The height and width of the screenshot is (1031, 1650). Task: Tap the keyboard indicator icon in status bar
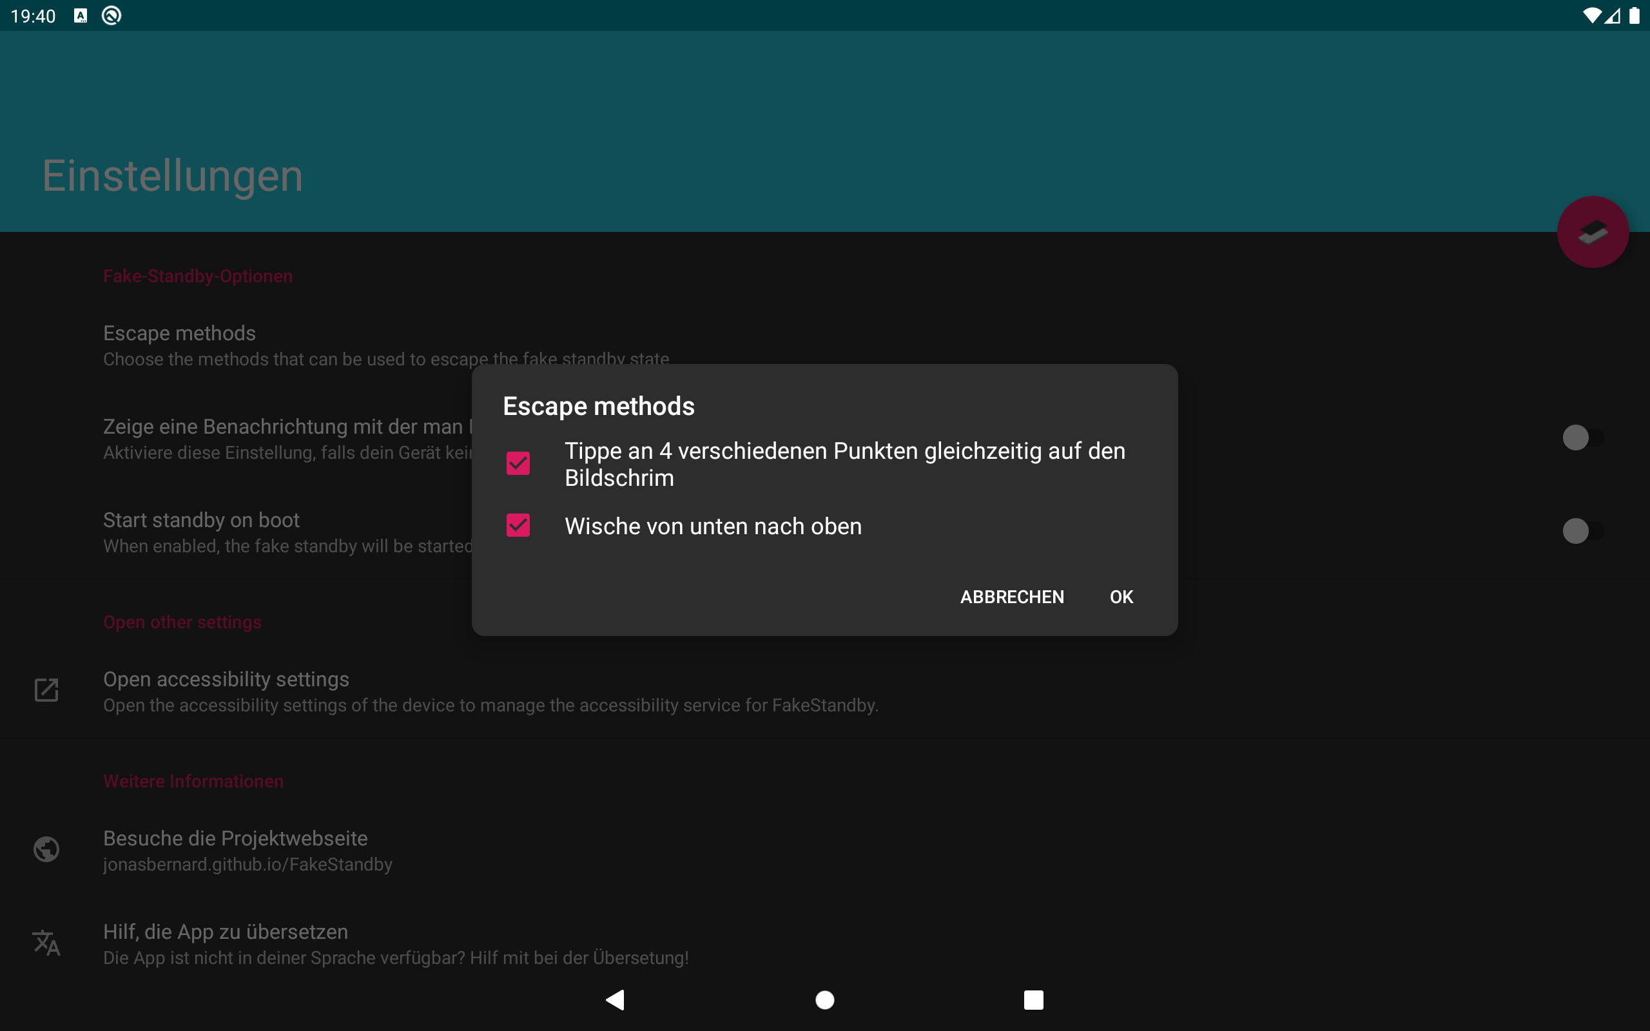click(x=81, y=15)
